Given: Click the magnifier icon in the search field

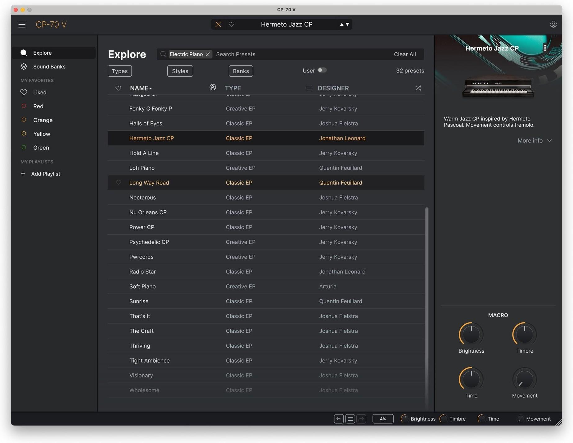Looking at the screenshot, I should (163, 54).
